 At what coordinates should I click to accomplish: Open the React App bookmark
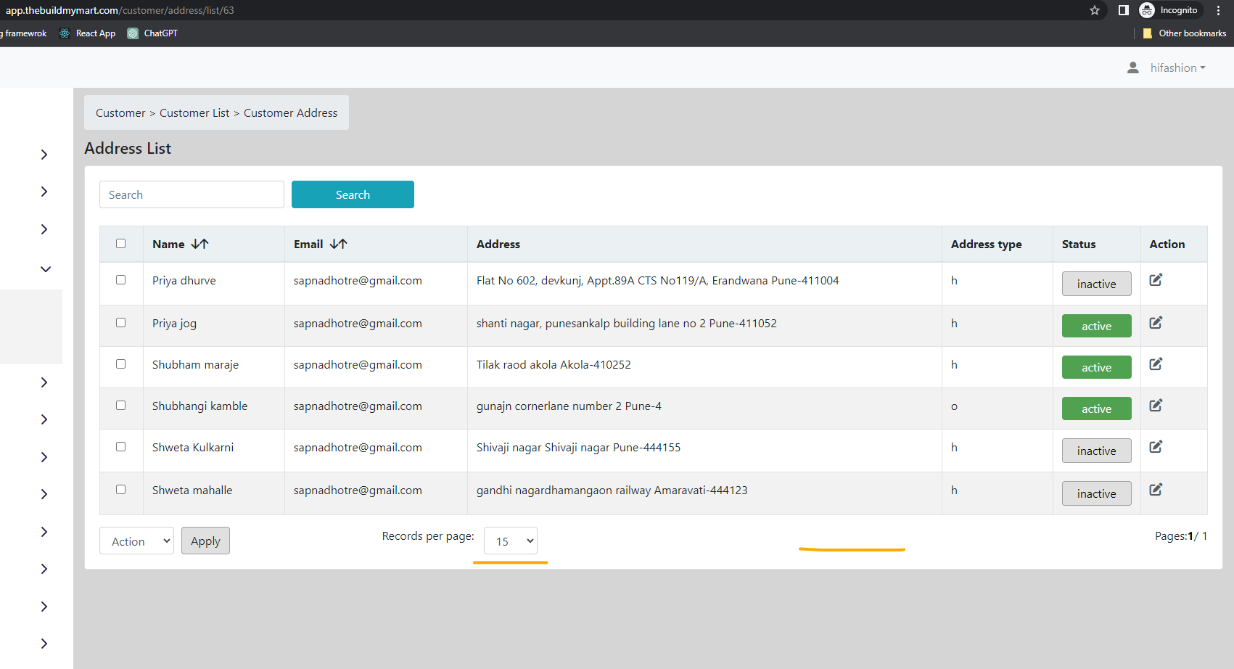[x=87, y=33]
